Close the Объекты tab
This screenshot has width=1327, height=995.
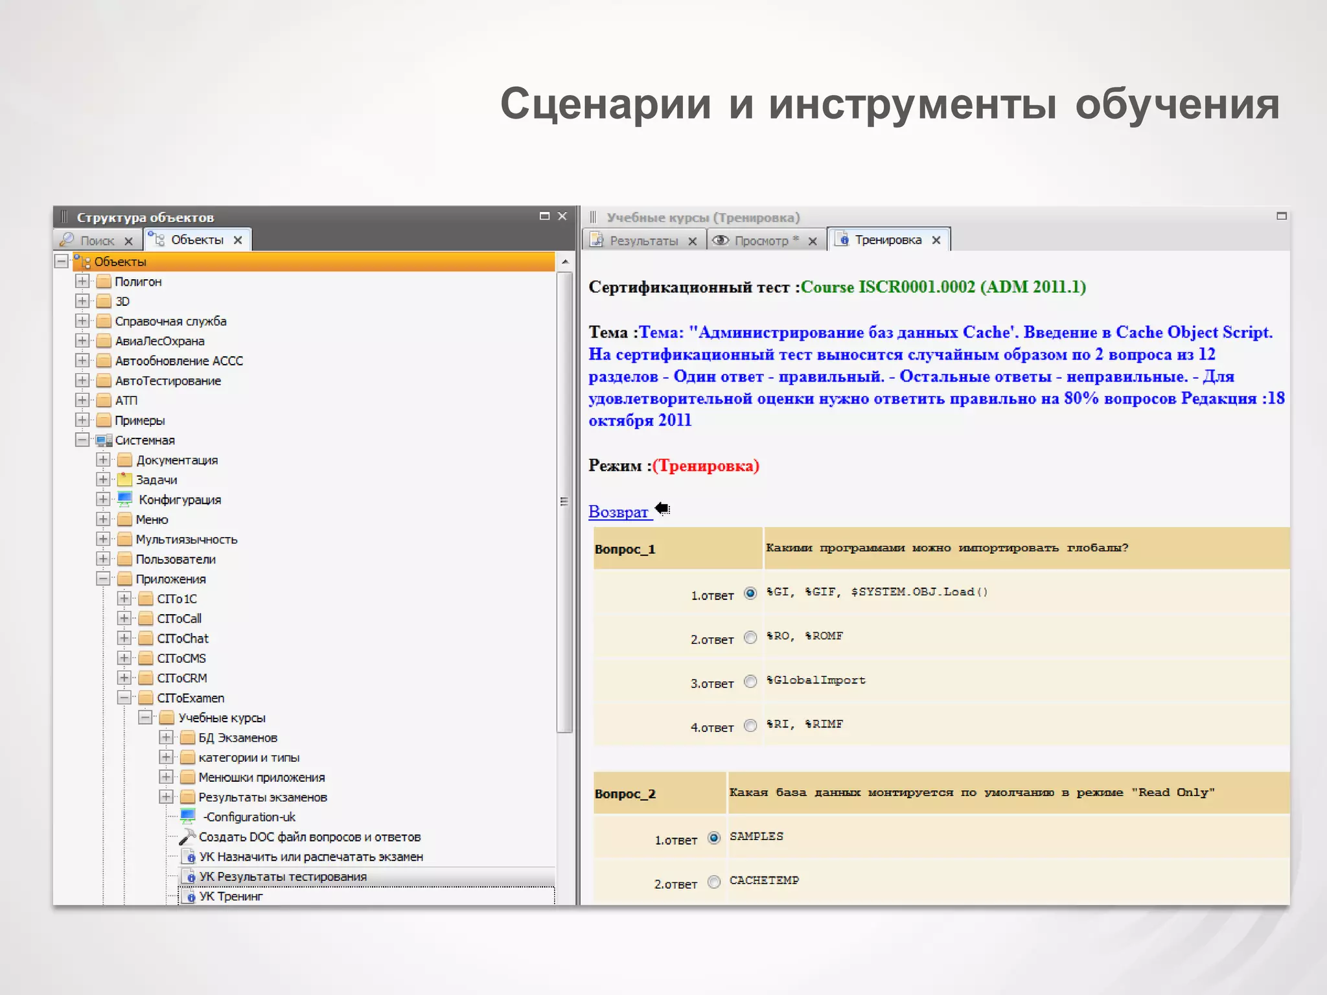click(x=238, y=240)
